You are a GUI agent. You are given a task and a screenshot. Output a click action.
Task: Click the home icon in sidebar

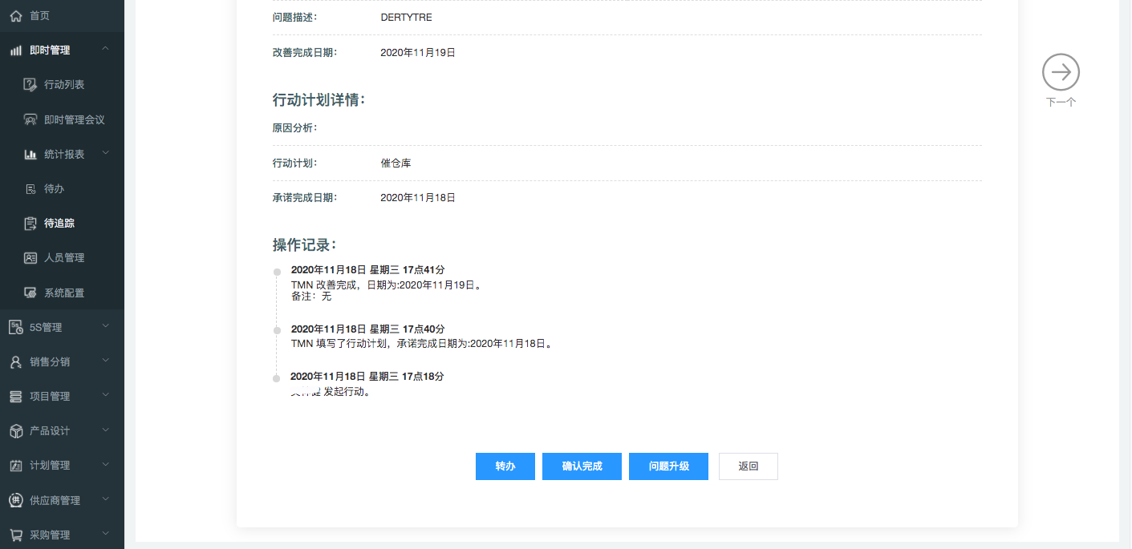(x=16, y=16)
